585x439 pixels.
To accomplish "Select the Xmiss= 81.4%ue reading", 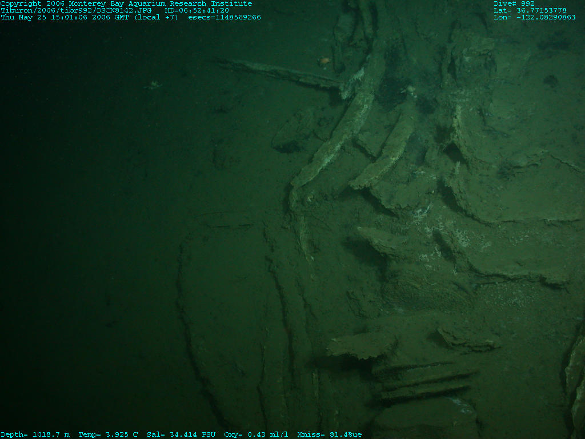I will (x=330, y=435).
